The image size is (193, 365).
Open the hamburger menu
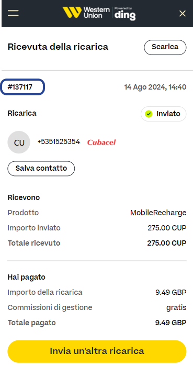tap(13, 13)
